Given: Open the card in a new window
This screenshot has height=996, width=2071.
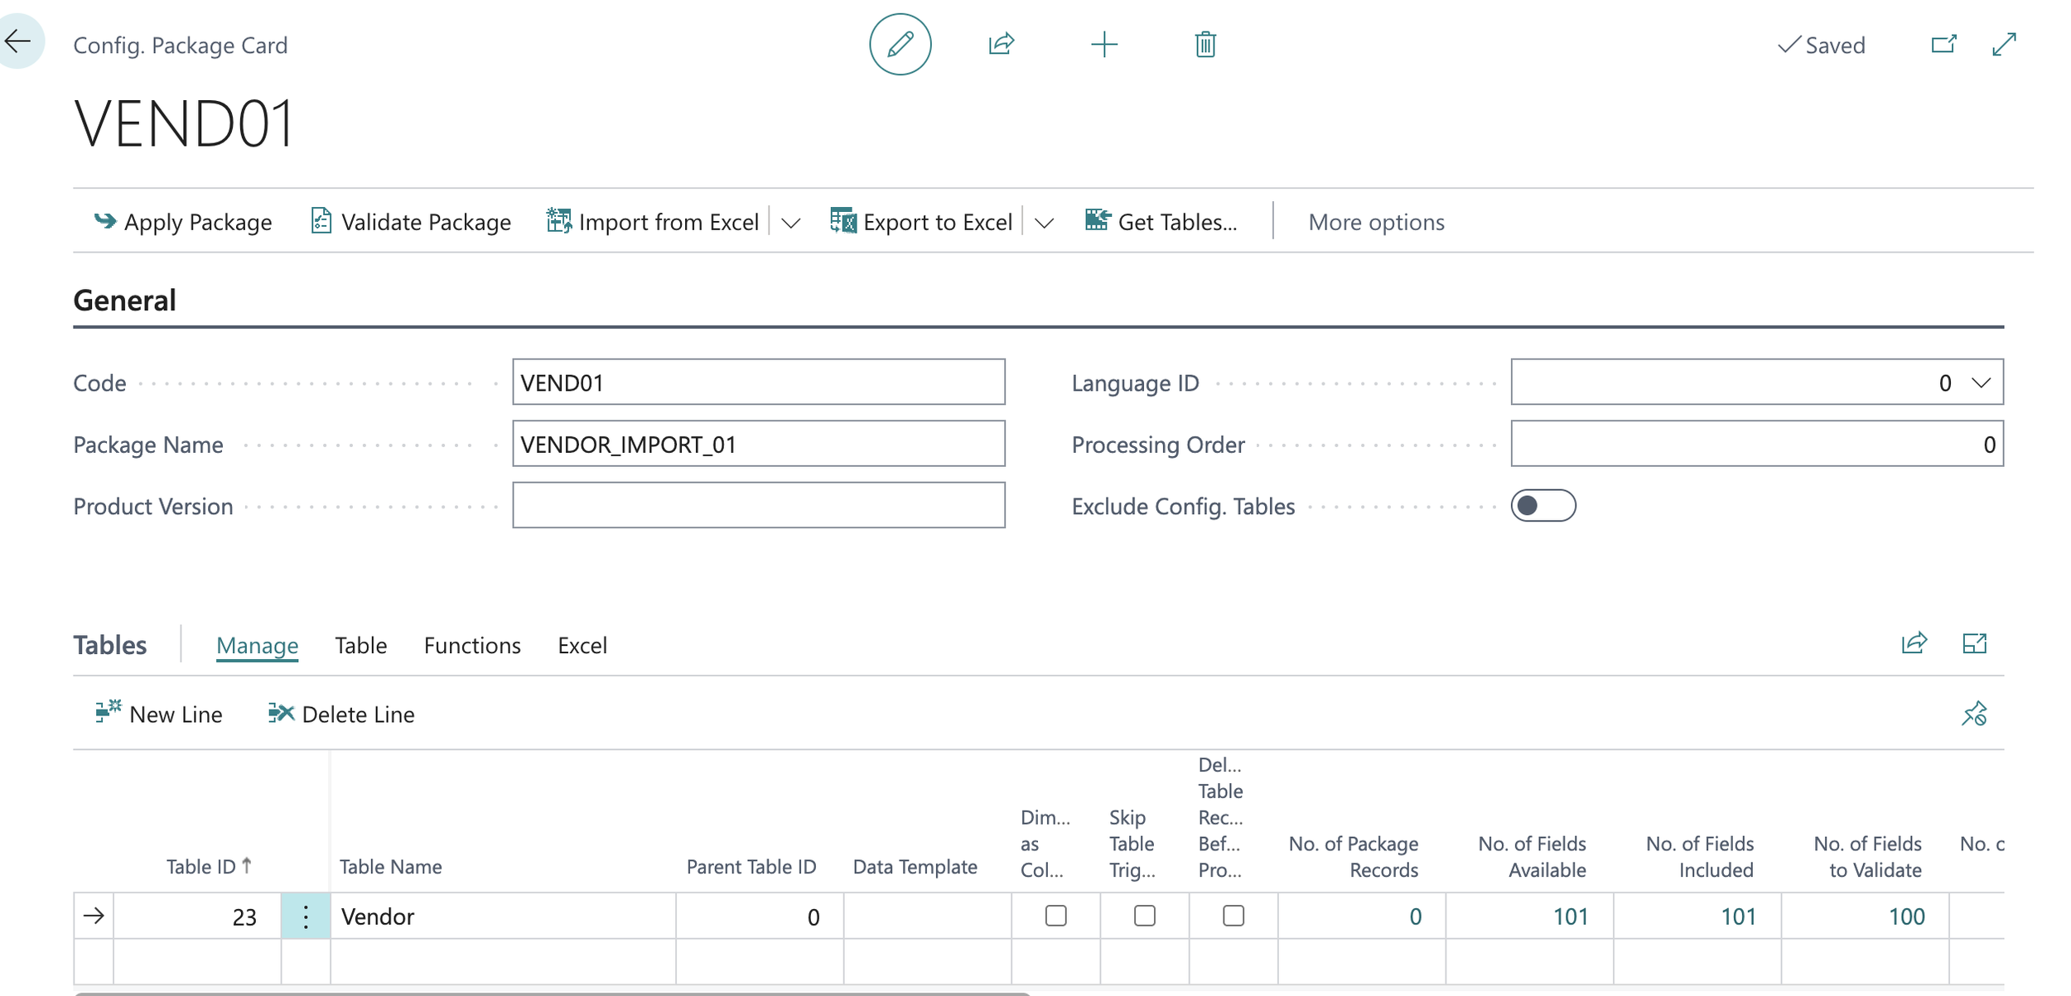Looking at the screenshot, I should 1943,44.
